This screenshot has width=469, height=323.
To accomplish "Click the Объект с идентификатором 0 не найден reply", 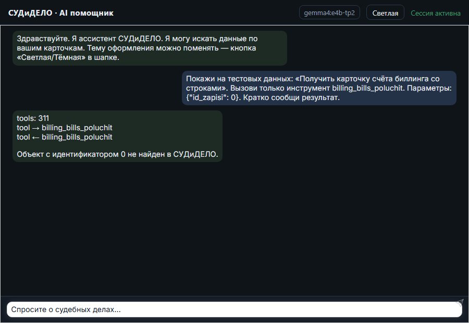I will tap(117, 154).
